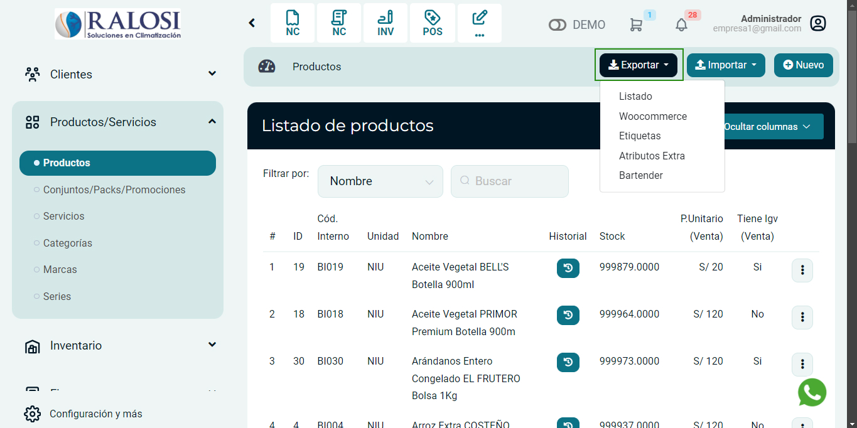
Task: Open the Importar dropdown
Action: (725, 65)
